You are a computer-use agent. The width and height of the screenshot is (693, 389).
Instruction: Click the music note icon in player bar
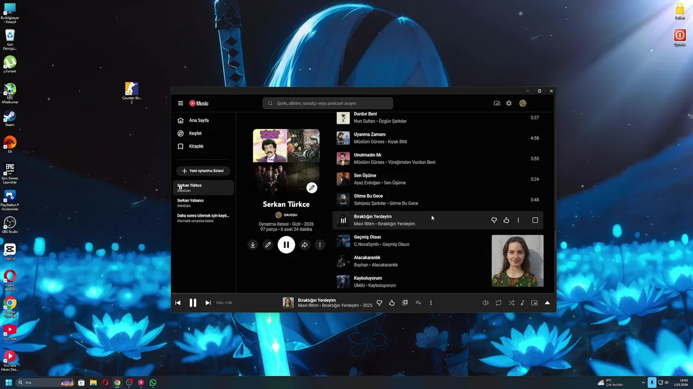pos(522,303)
